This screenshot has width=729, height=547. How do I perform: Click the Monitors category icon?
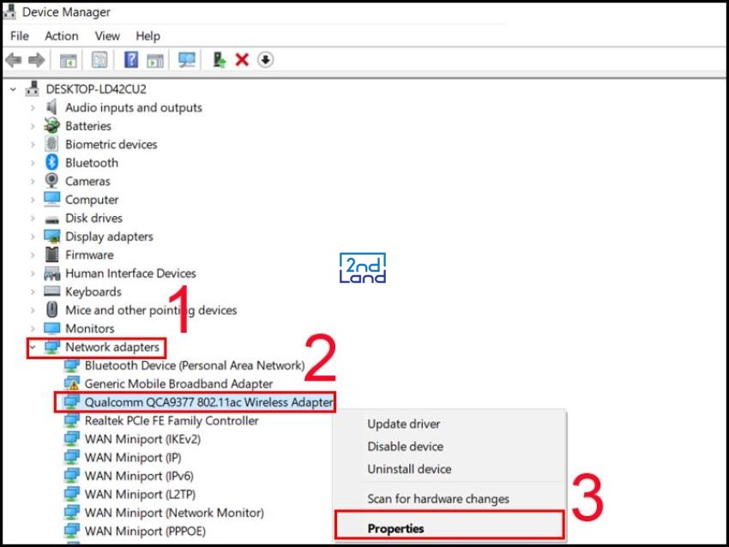point(51,328)
